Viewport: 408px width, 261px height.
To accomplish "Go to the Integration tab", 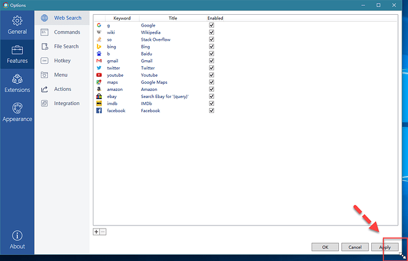I will pyautogui.click(x=62, y=103).
